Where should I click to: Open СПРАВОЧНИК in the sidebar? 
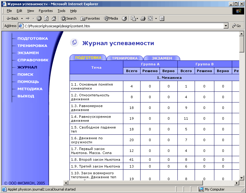(33, 60)
